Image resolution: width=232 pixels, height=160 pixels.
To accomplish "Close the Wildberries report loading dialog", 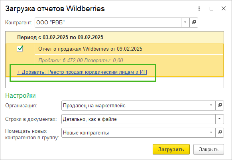I will pos(223,9).
